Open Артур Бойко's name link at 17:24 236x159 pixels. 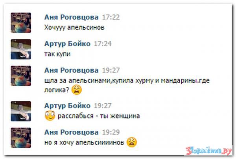[67, 44]
